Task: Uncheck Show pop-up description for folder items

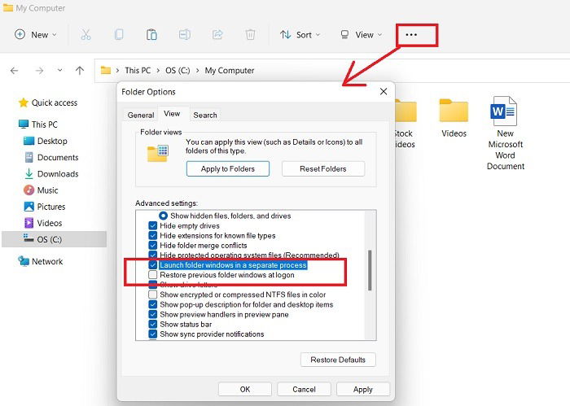Action: pos(153,304)
